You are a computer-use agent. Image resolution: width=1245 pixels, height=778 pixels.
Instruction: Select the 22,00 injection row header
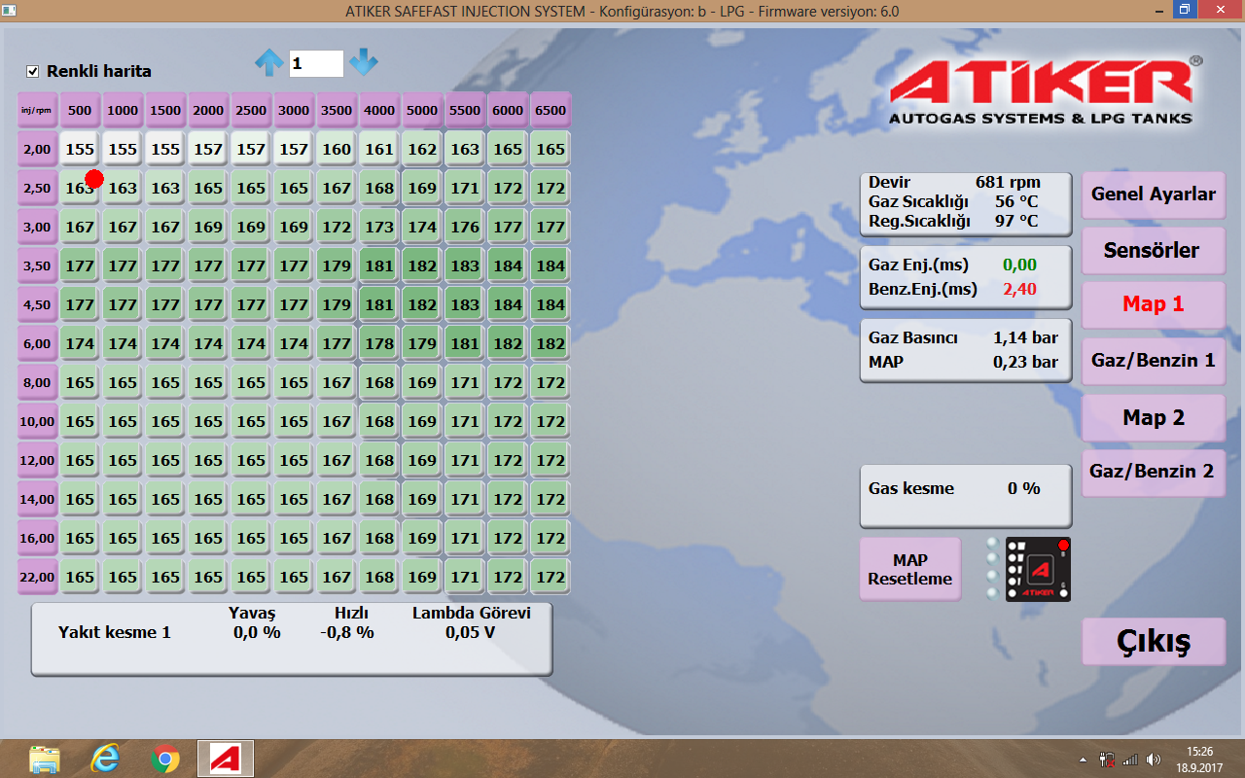[x=37, y=577]
